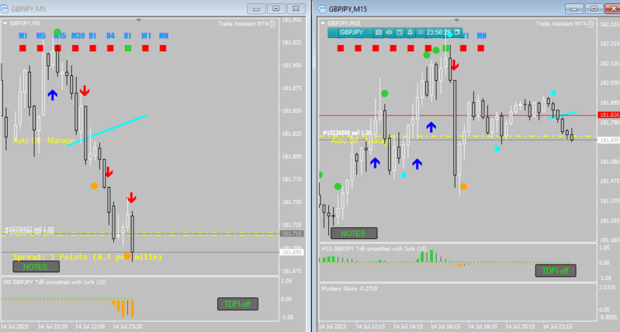Select the M30 timeframe label on the M5 chart
This screenshot has width=620, height=332.
click(x=78, y=36)
